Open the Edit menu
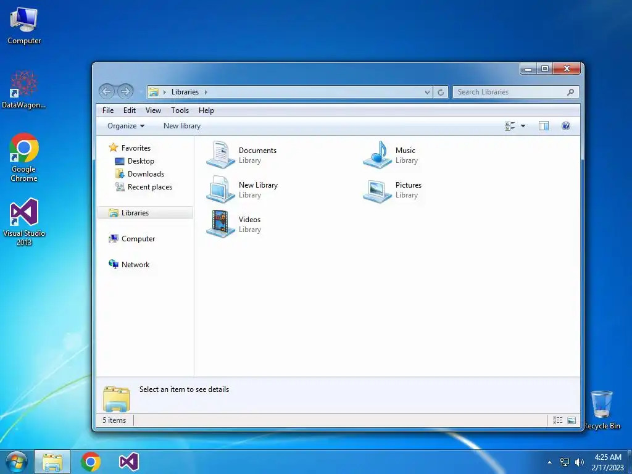632x474 pixels. (130, 110)
